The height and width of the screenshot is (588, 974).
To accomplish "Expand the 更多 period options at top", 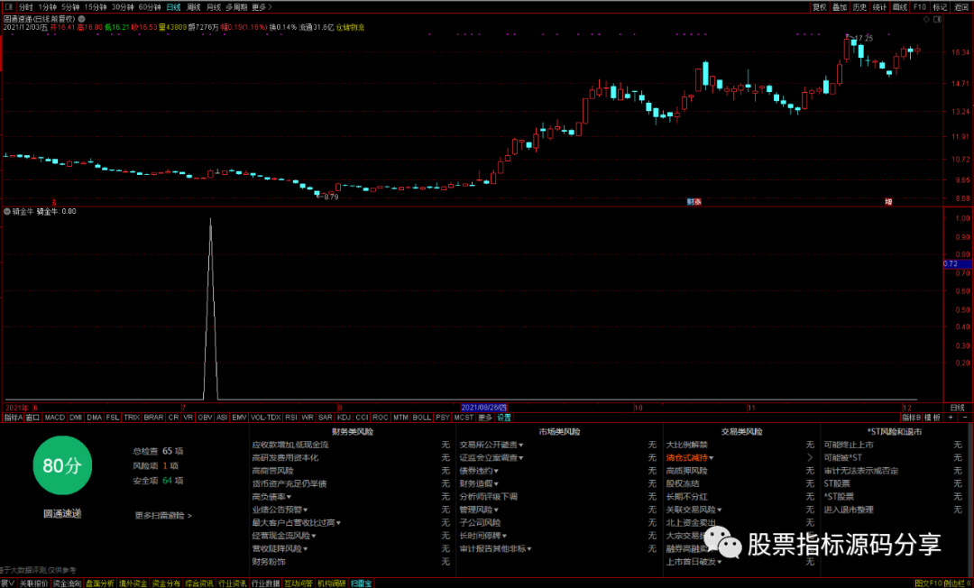I will coord(262,7).
